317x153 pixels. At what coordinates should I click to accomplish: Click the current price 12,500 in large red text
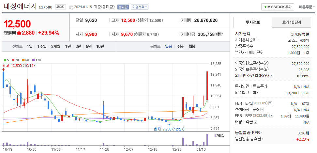click(17, 24)
